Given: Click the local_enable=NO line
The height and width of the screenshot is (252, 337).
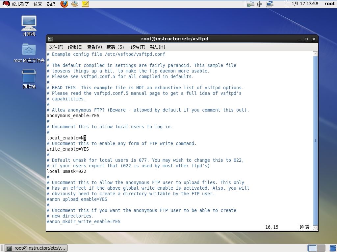Looking at the screenshot, I should (66, 138).
